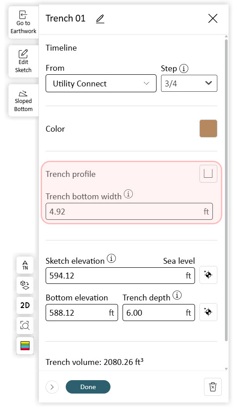Click the zoom-to-fit magnifier icon
The height and width of the screenshot is (407, 233).
(x=25, y=325)
